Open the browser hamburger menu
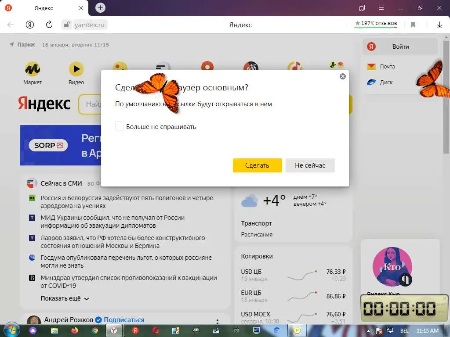 (x=381, y=8)
